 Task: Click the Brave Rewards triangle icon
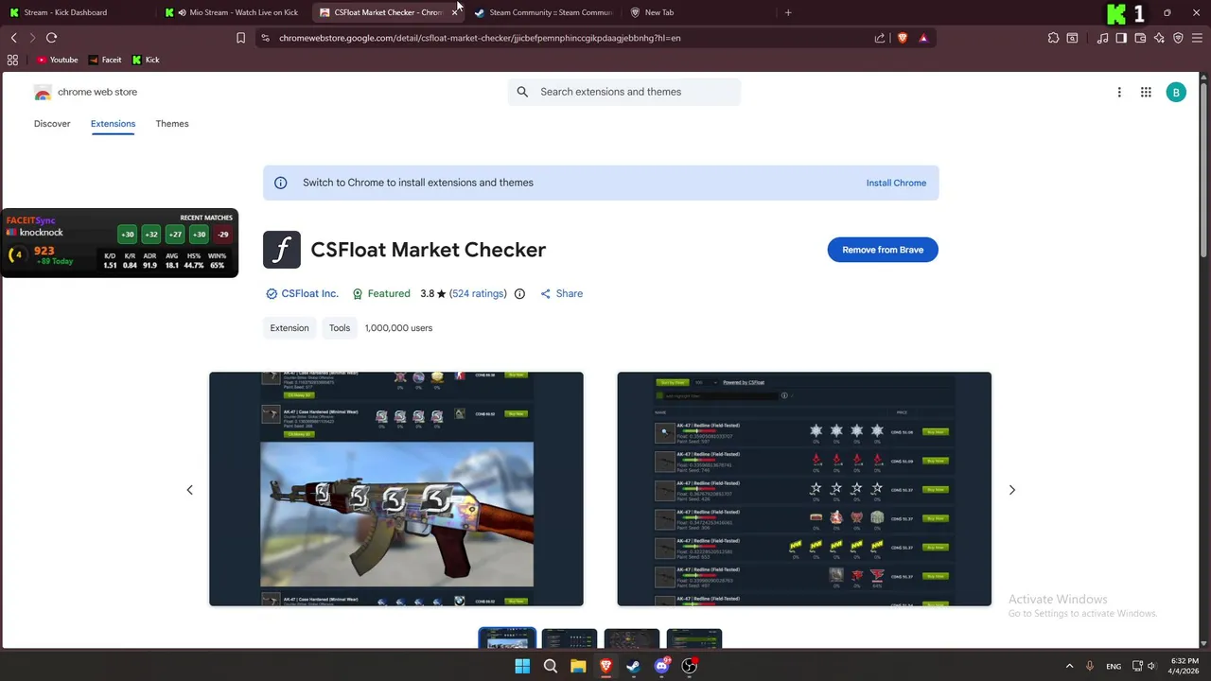point(923,38)
